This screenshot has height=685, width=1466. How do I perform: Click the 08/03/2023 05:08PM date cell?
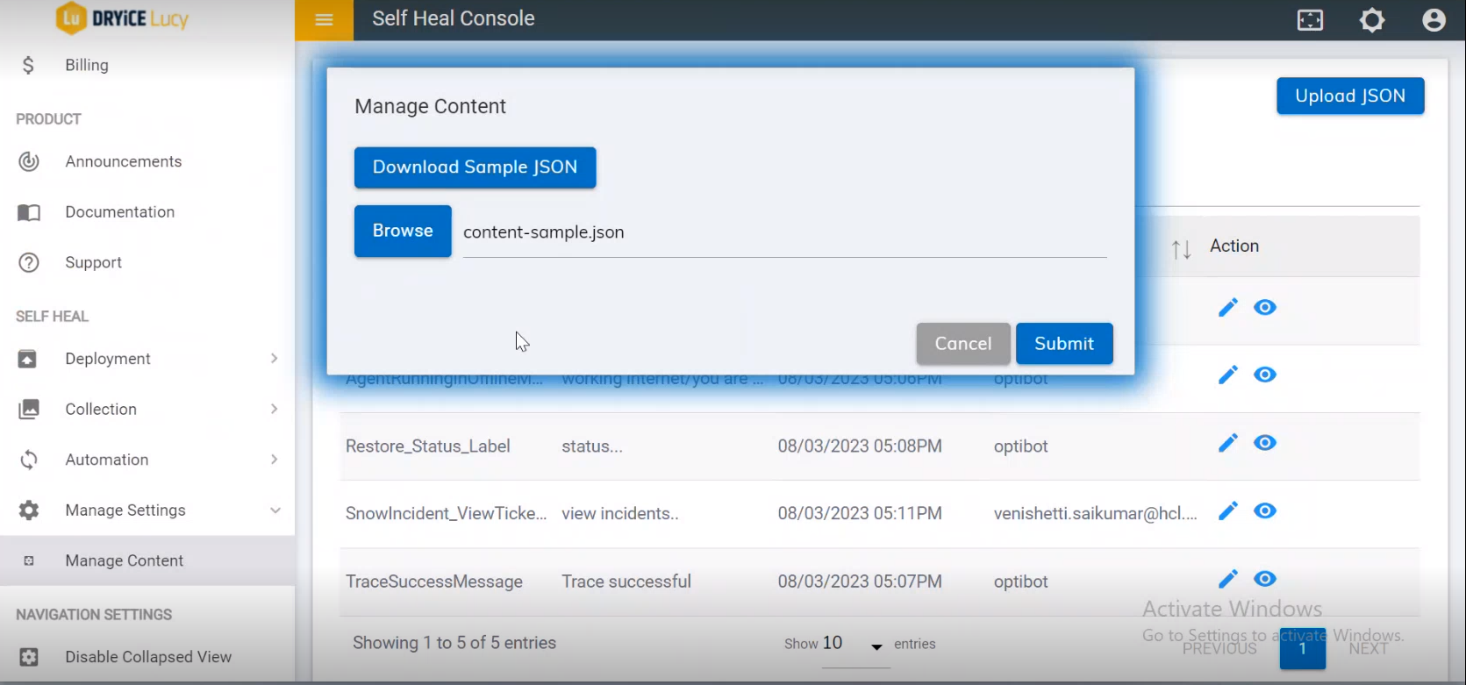[x=860, y=446]
